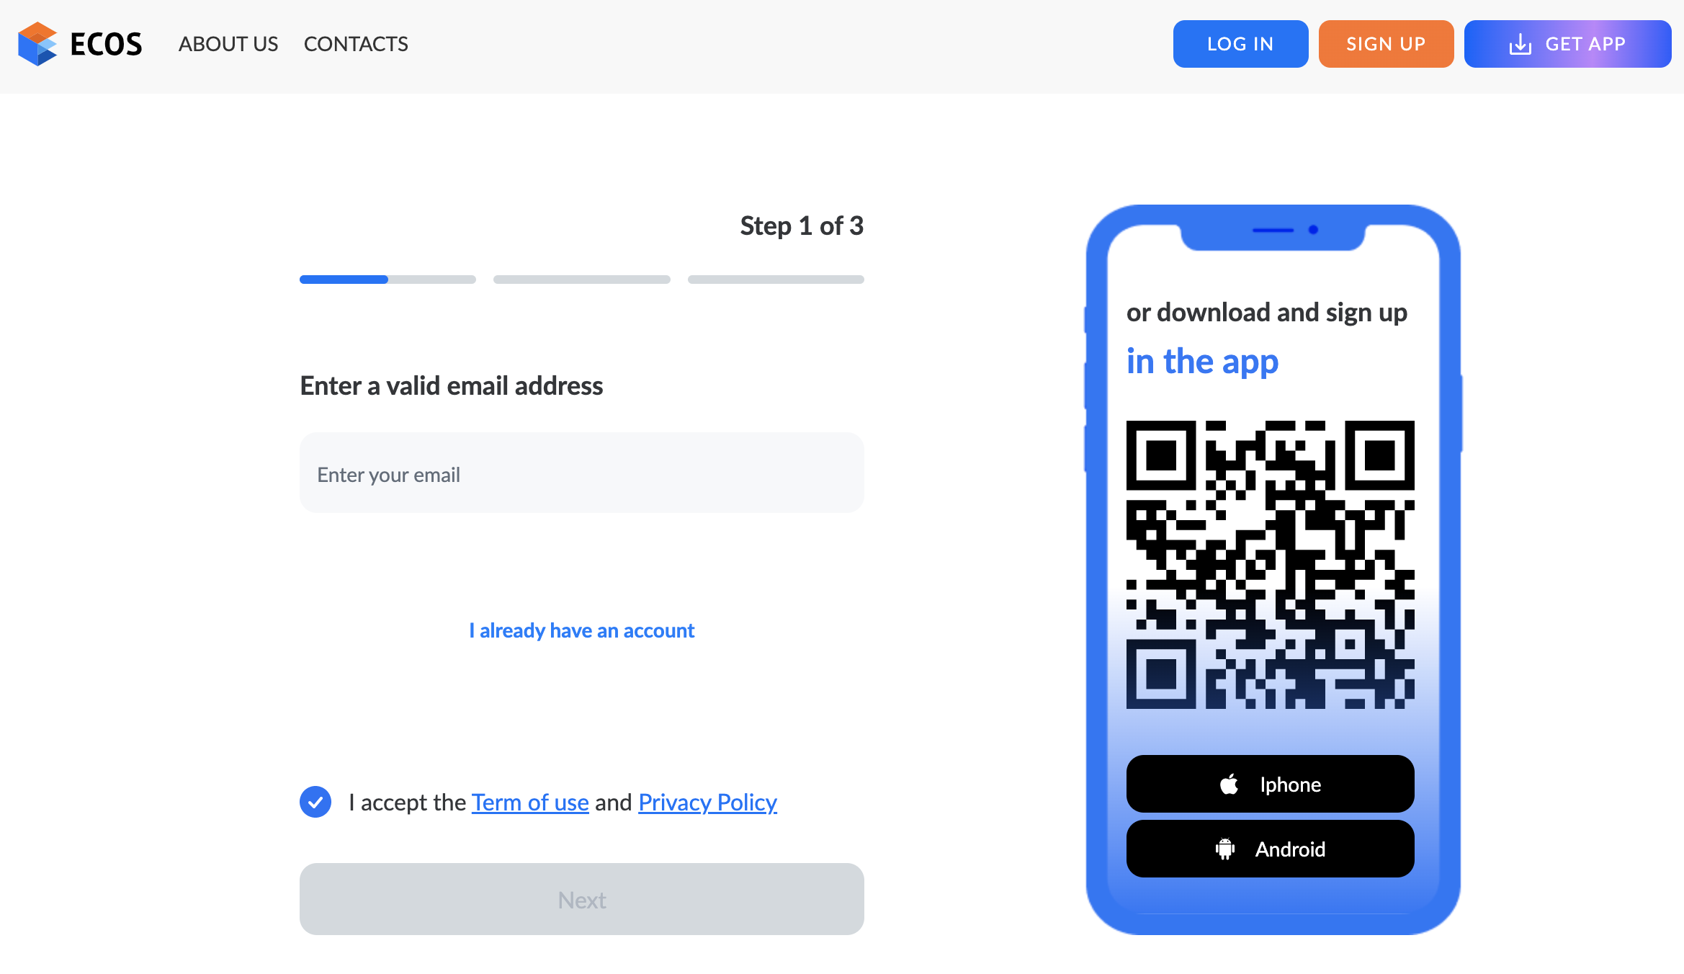Click the email address input field
Viewport: 1684px width, 974px height.
click(582, 473)
